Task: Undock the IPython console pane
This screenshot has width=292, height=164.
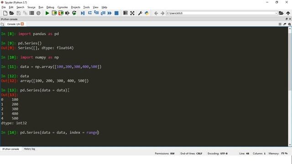Action: 287,19
